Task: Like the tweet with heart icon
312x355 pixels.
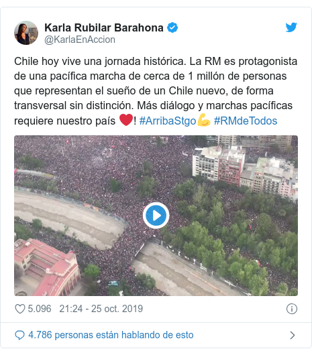Action: tap(20, 309)
